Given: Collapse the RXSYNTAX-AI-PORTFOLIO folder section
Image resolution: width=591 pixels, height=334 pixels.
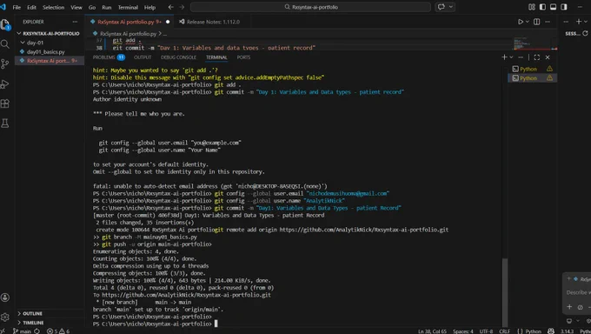Looking at the screenshot, I should pos(49,34).
